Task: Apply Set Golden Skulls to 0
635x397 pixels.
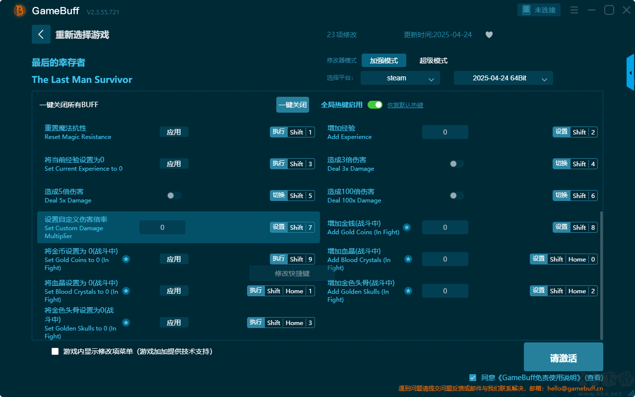Action: click(x=174, y=323)
